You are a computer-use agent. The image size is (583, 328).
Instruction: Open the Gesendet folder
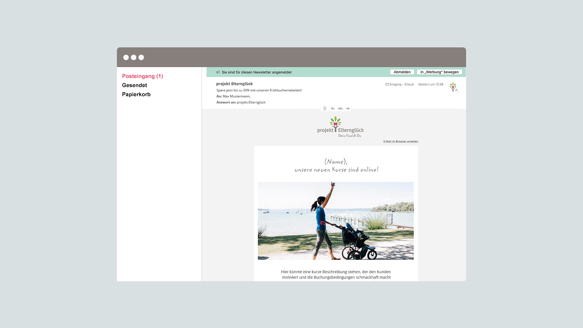coord(135,85)
